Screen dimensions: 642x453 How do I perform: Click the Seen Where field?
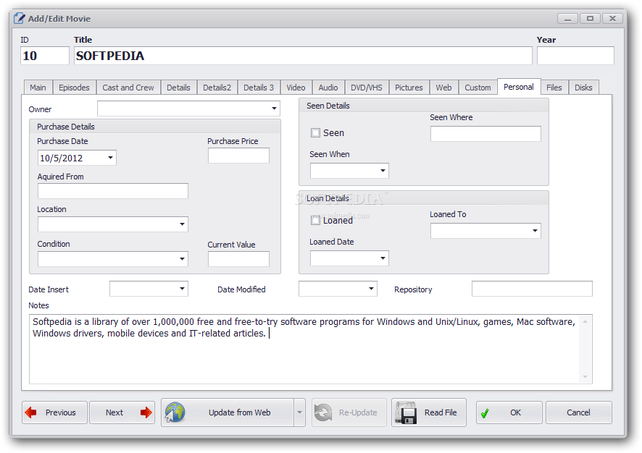coord(485,134)
